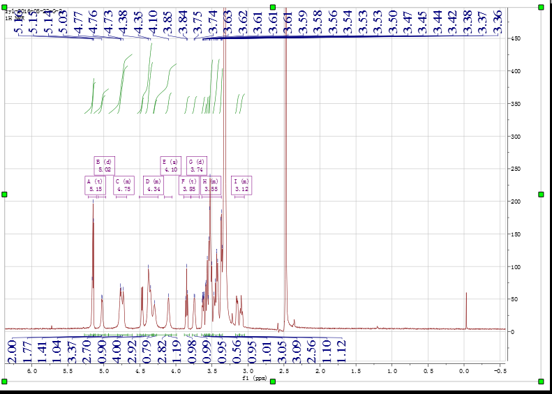
Task: Click the 3.36 peak label at top
Action: pyautogui.click(x=498, y=22)
